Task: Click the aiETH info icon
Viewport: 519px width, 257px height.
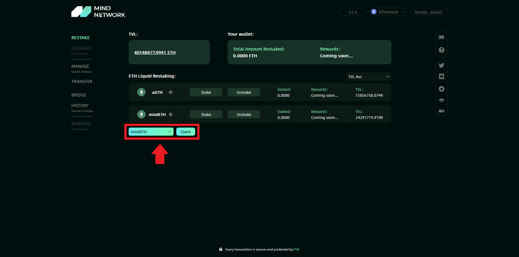Action: 171,92
